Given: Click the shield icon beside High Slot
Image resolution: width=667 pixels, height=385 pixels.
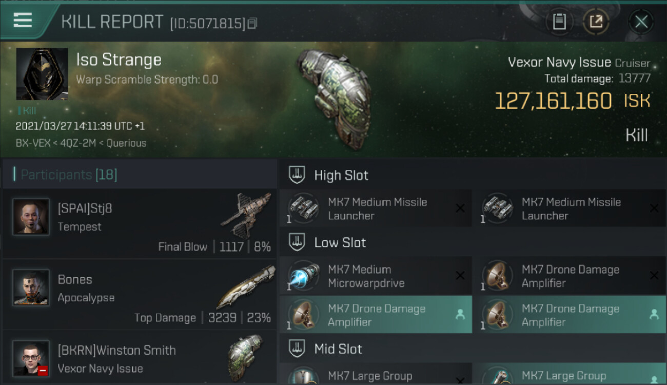Looking at the screenshot, I should tap(297, 175).
